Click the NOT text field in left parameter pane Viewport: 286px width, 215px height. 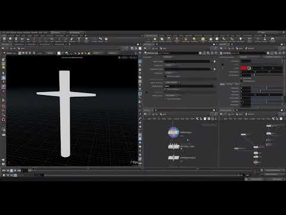click(189, 86)
